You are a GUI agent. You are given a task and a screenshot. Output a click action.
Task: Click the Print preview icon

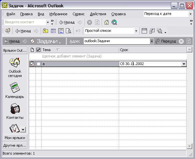tap(69, 31)
